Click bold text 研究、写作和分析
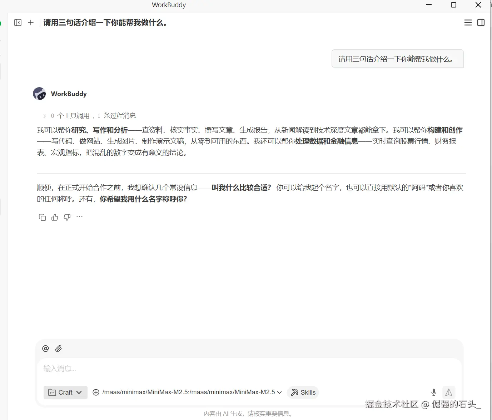 (100, 130)
